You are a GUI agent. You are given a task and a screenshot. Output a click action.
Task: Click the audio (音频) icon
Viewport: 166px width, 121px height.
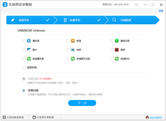(117, 50)
